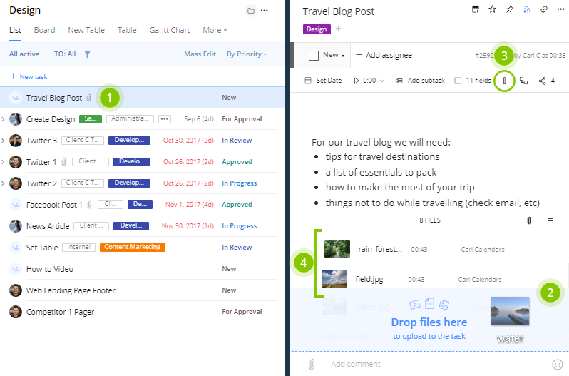Open the Design folder icon
569x376 pixels.
pyautogui.click(x=251, y=11)
